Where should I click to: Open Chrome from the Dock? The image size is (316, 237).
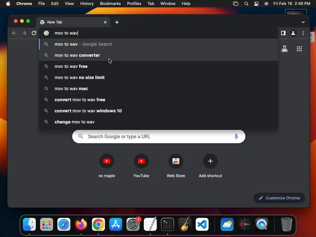click(98, 224)
